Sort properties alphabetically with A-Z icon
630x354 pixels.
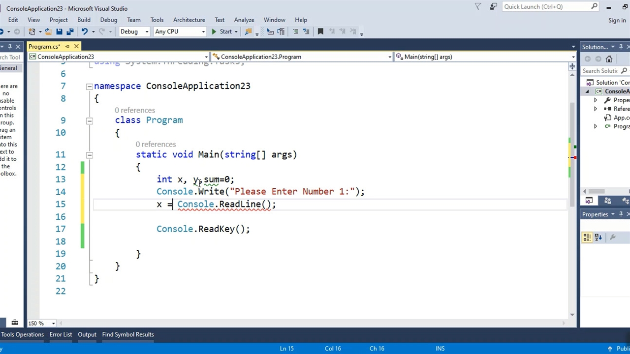598,237
